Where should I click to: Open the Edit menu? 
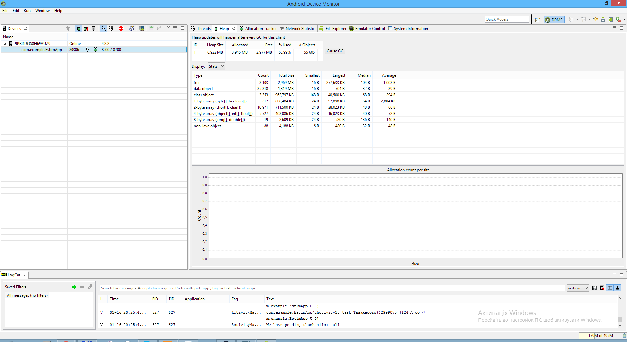coord(16,11)
